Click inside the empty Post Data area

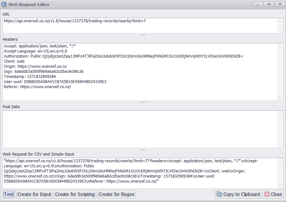140,129
